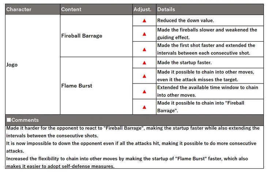
Task: Click the "Made the startup faster." detail text
Action: [184, 62]
